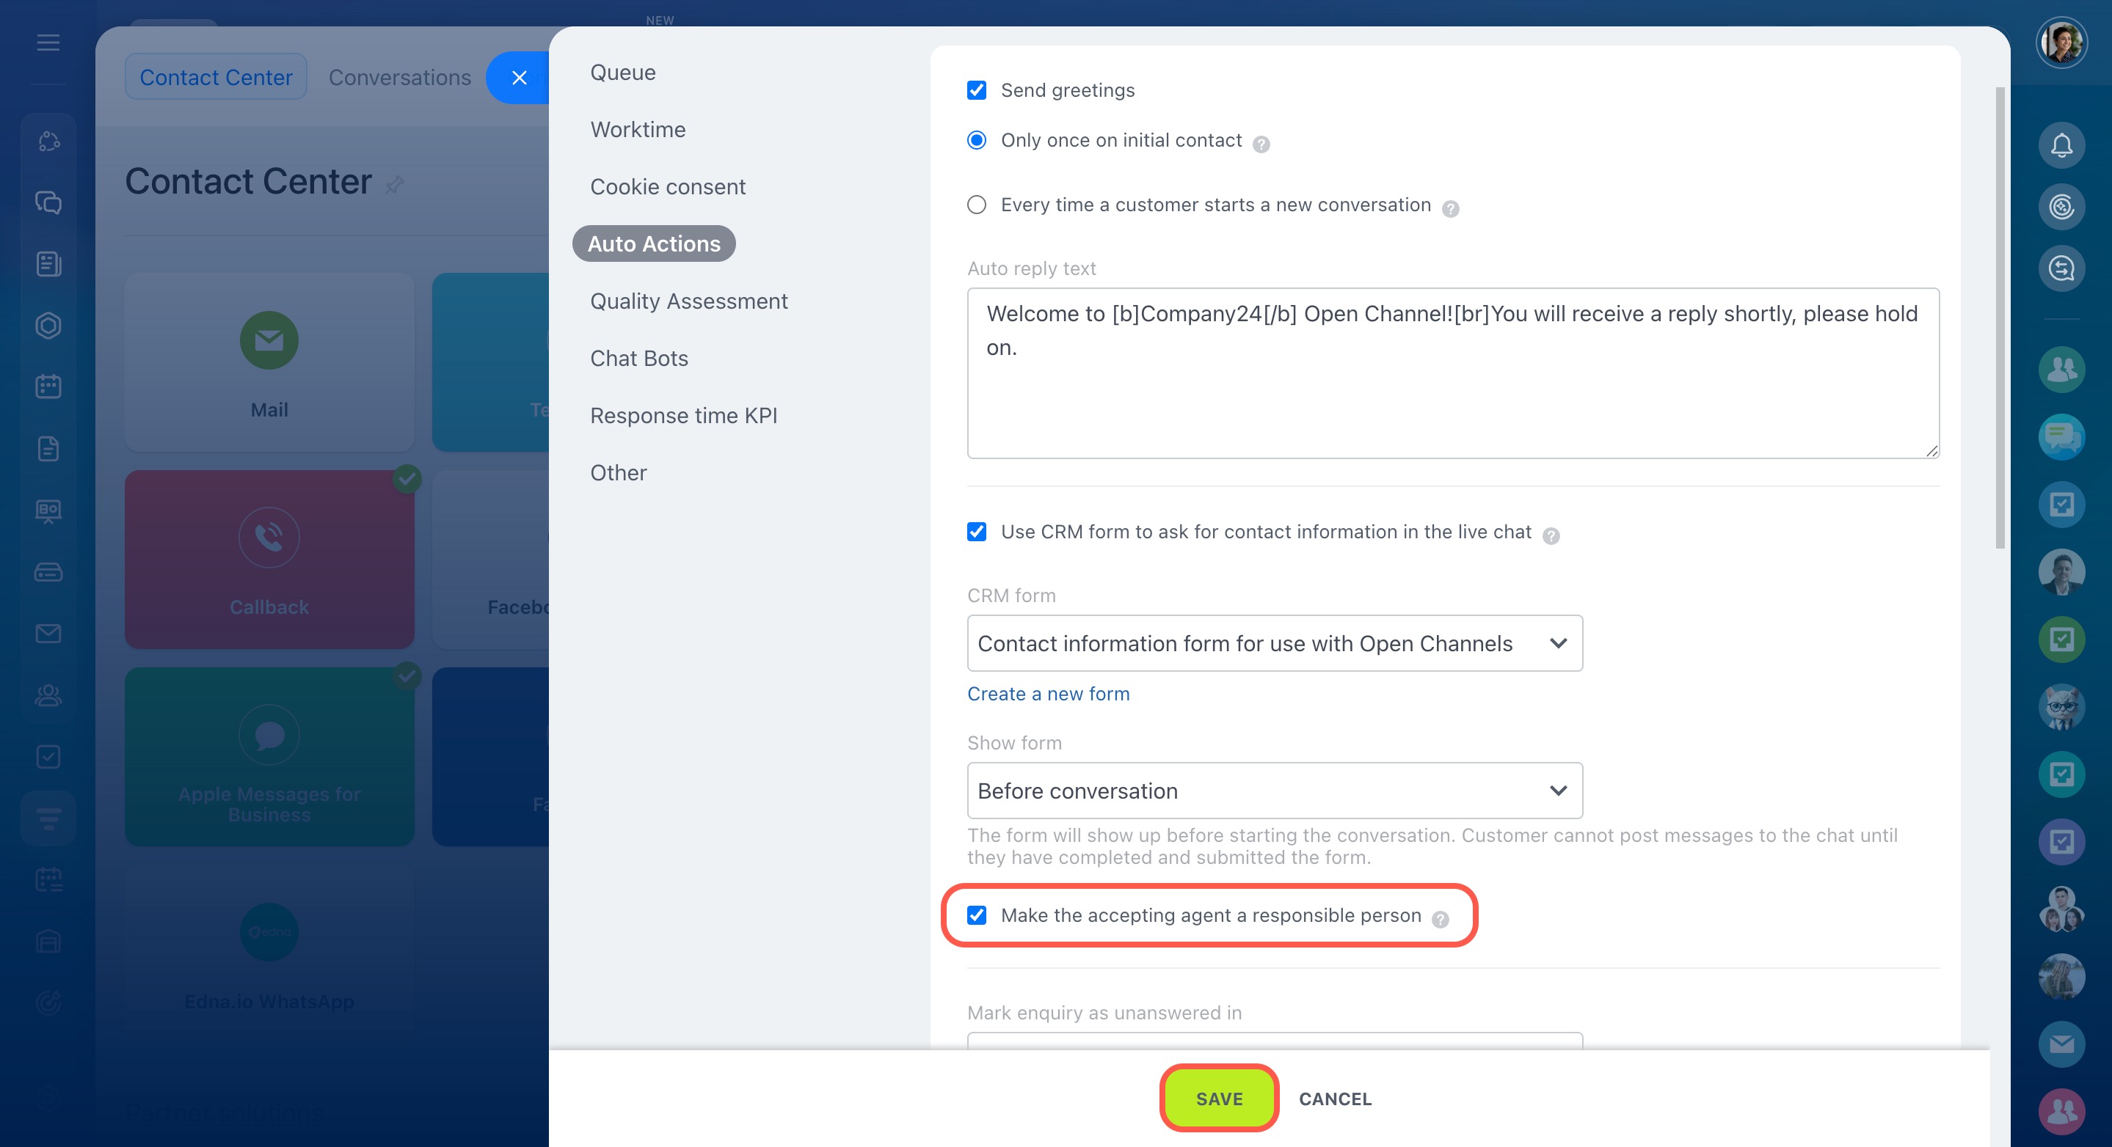Expand the CRM form dropdown

(x=1274, y=643)
